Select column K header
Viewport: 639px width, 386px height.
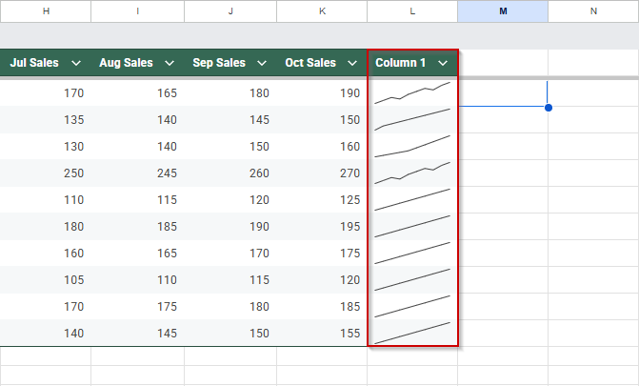coord(322,11)
